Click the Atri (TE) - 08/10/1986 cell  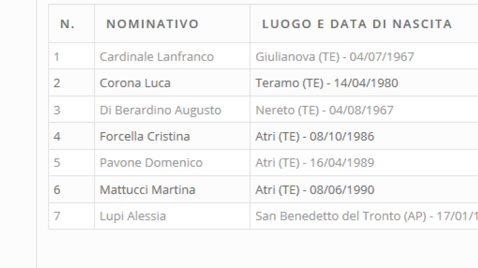point(315,137)
